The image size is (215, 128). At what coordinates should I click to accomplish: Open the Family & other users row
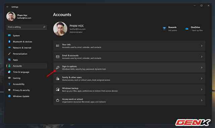(x=129, y=79)
